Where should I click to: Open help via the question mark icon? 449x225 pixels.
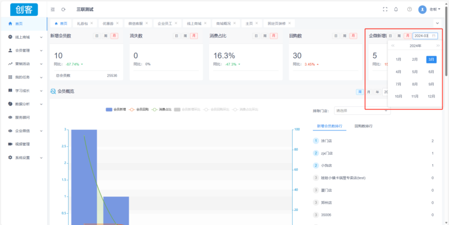[410, 9]
